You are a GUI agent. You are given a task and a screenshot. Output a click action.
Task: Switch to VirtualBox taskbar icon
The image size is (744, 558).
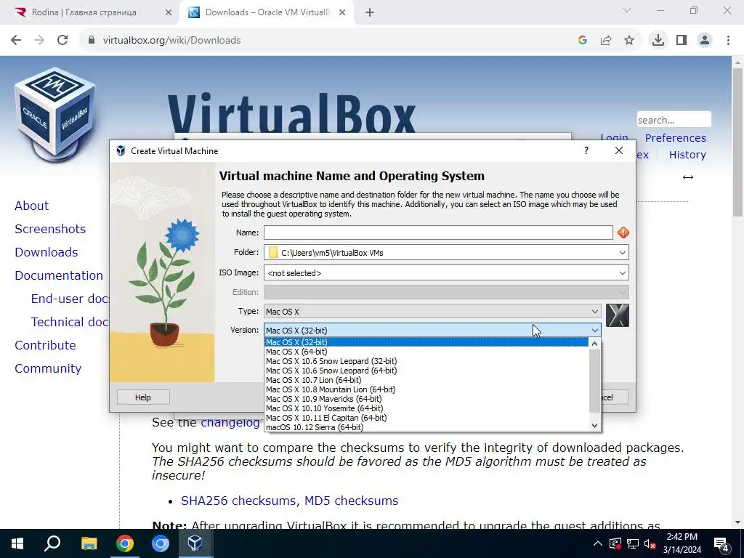coord(195,543)
